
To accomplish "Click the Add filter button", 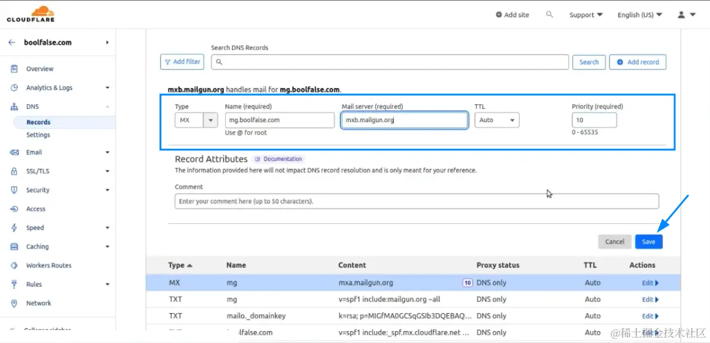I will (x=183, y=62).
